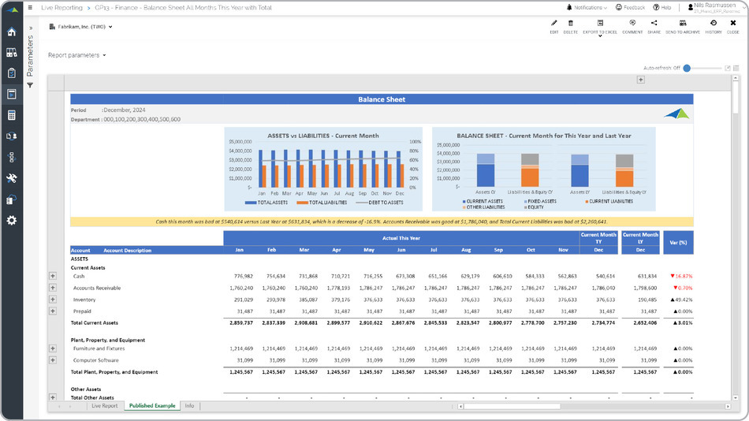The height and width of the screenshot is (421, 749).
Task: Toggle the Auto-refresh switch
Action: 688,69
